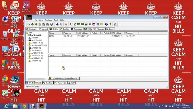Switch to the Wireless tab
The height and width of the screenshot is (109, 193).
99,29
